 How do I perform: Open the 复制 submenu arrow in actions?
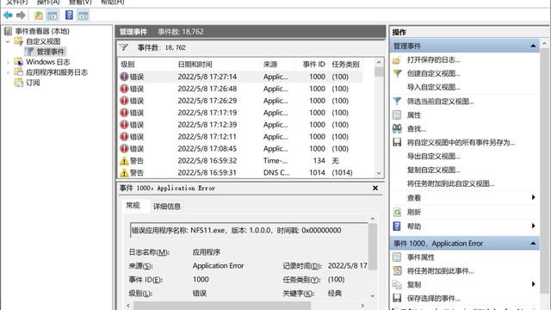534,284
